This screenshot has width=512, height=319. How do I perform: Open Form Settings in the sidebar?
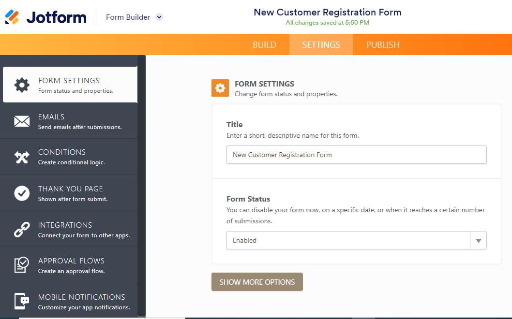(x=70, y=85)
